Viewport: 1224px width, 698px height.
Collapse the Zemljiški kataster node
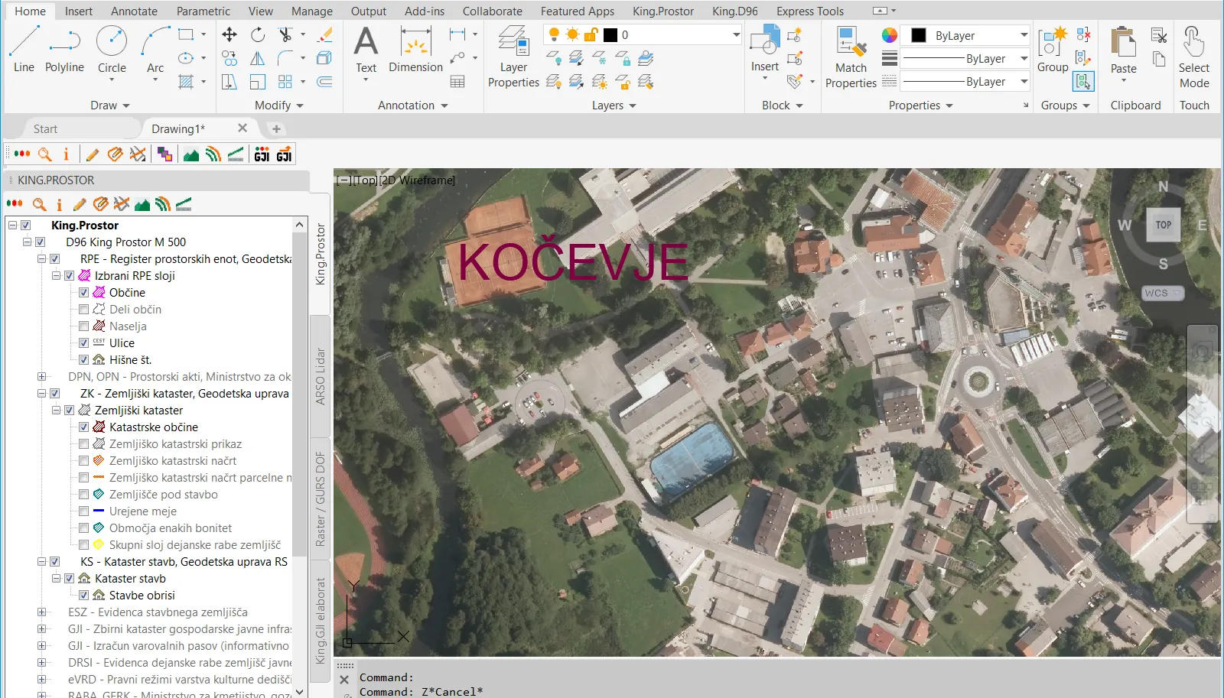point(57,411)
